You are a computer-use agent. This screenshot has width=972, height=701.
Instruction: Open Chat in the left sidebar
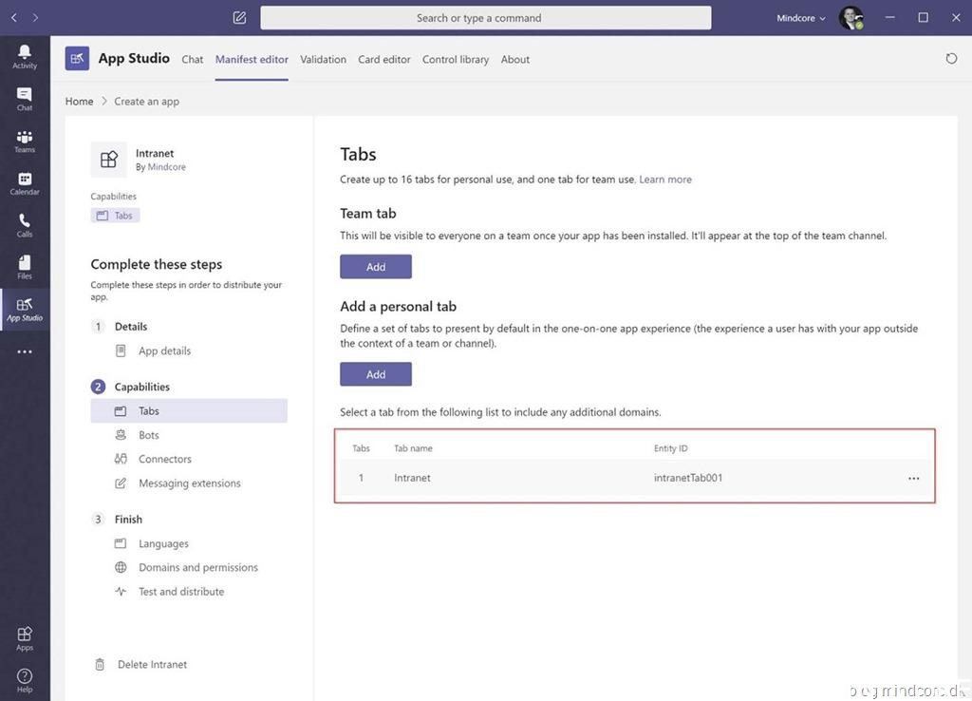25,99
